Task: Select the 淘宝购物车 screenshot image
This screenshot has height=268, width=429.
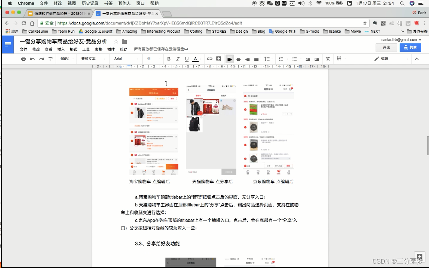Action: [x=154, y=131]
